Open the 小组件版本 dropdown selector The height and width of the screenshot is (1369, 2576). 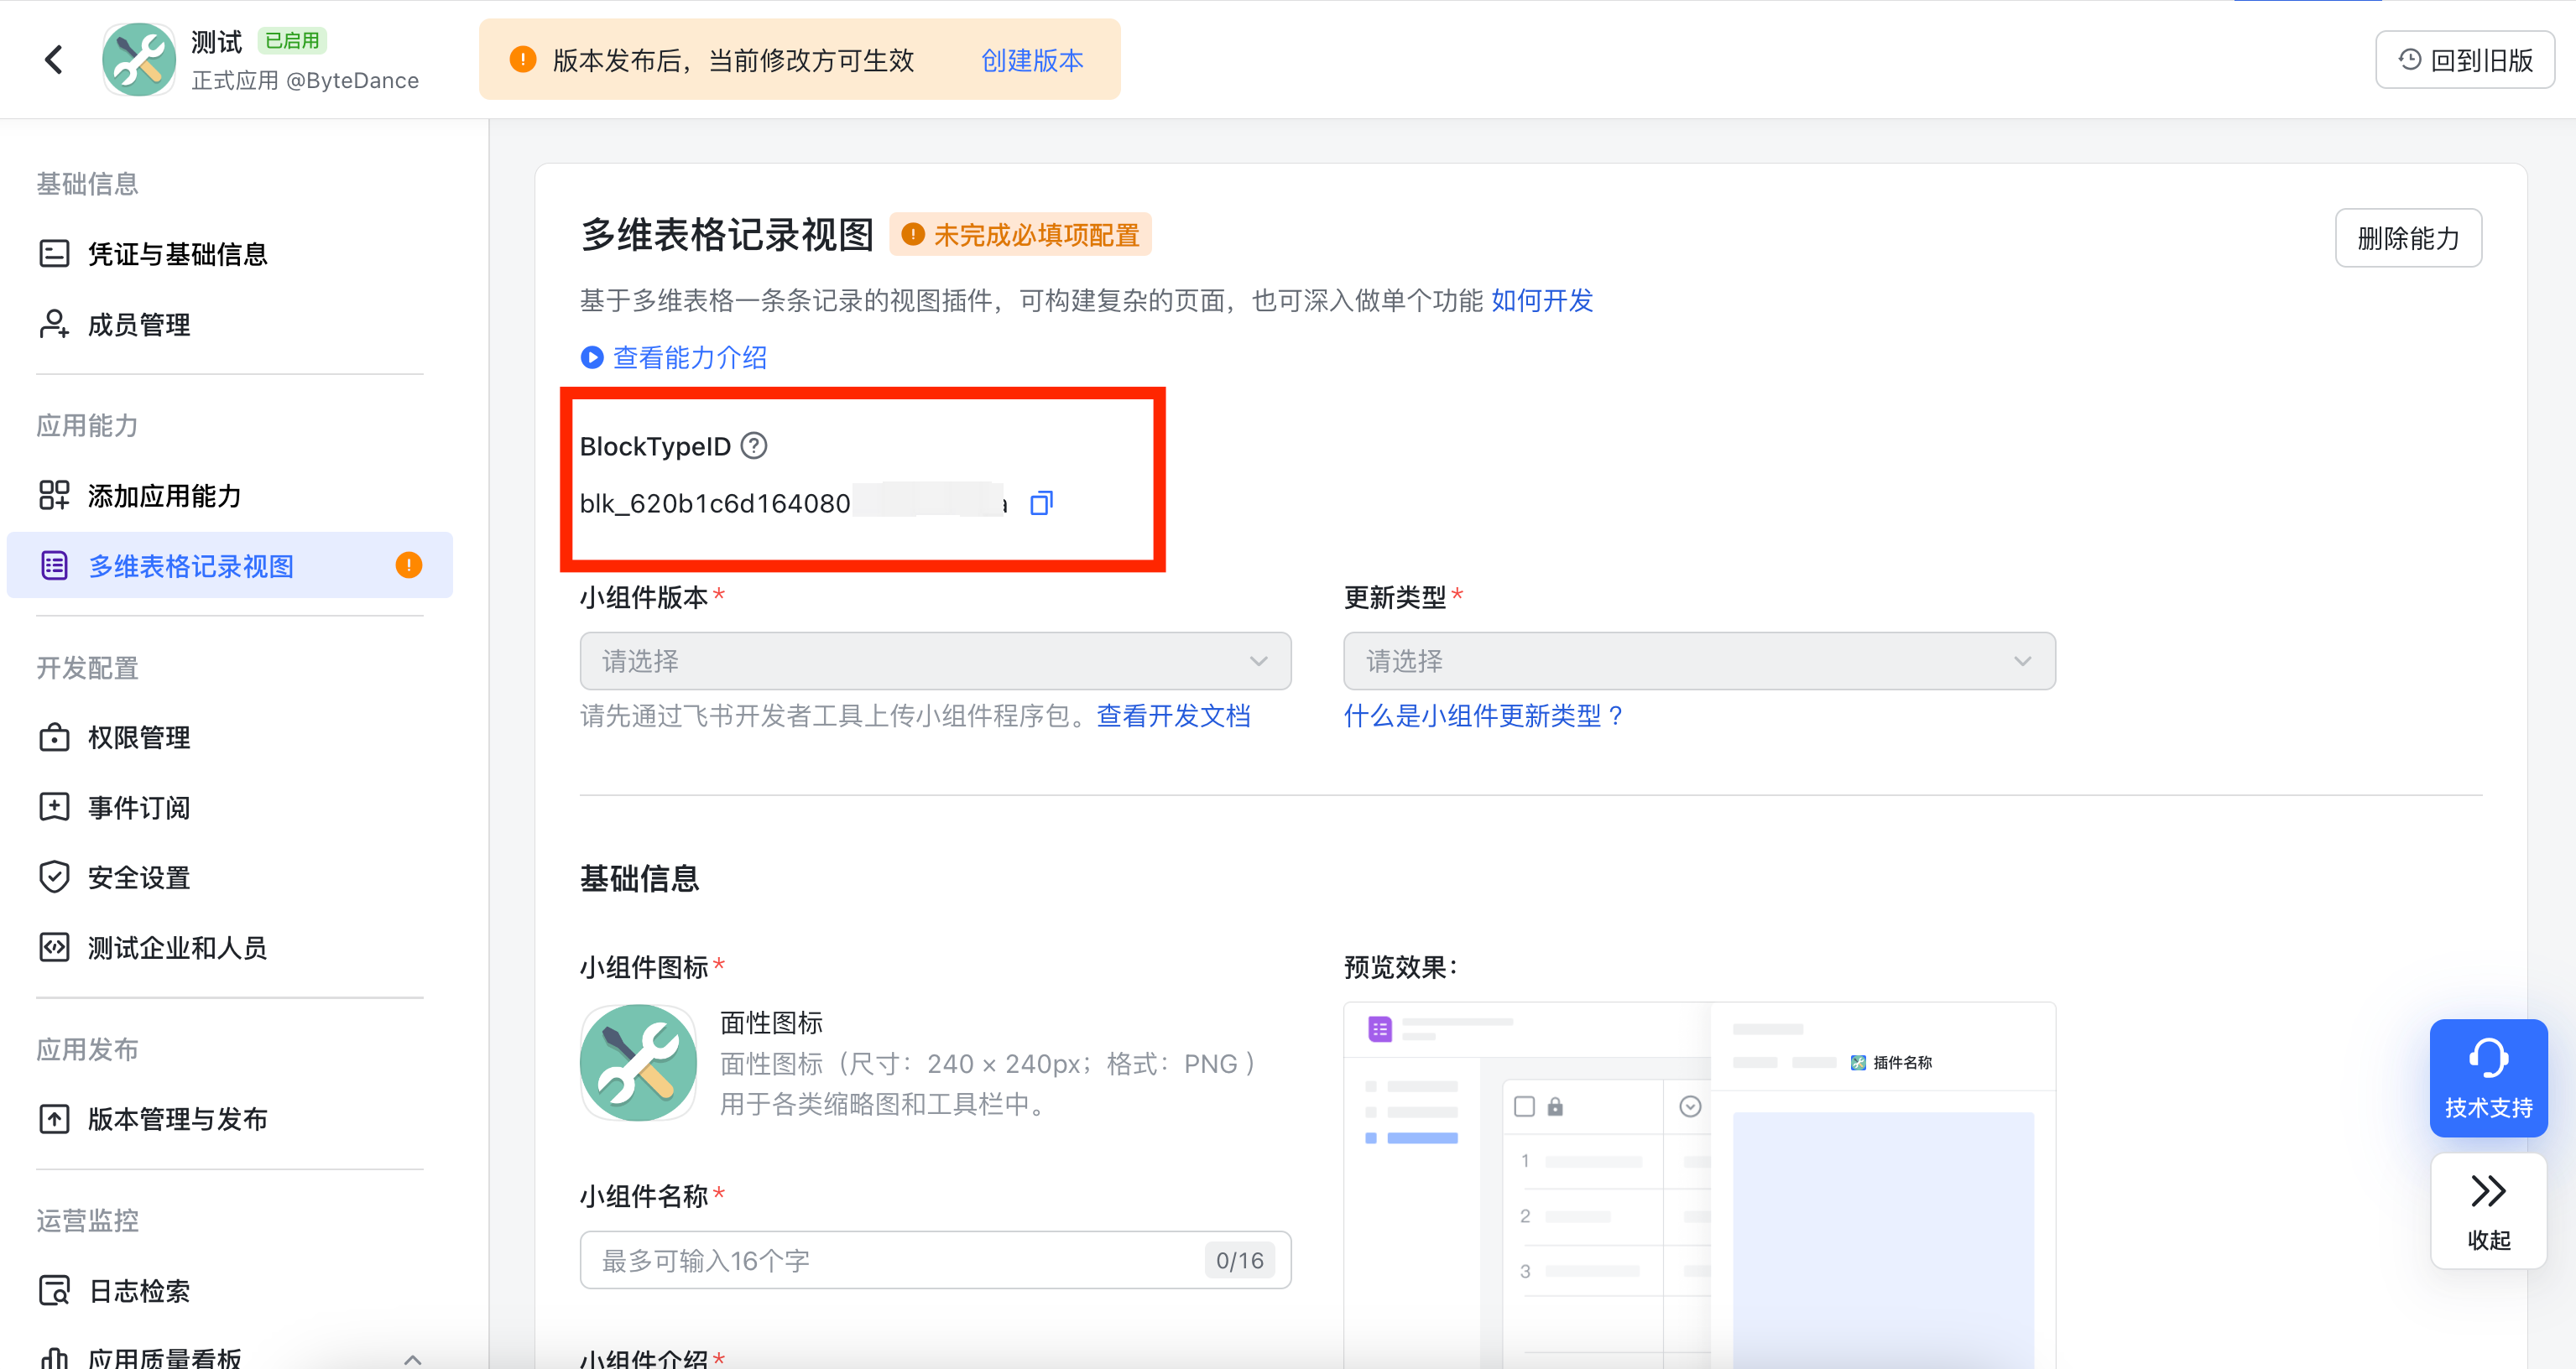pos(935,660)
